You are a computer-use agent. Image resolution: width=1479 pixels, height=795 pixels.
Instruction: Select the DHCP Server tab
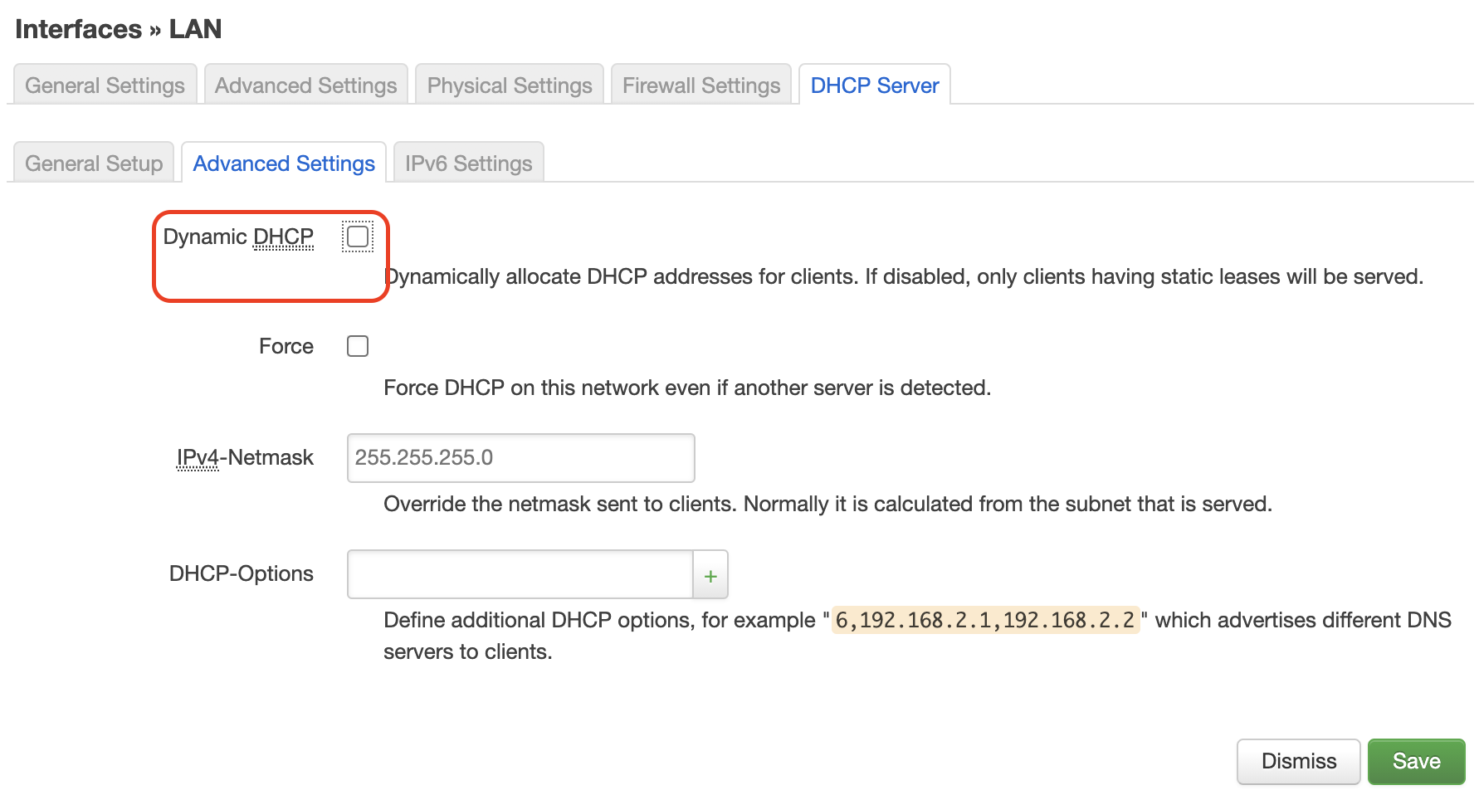[875, 85]
